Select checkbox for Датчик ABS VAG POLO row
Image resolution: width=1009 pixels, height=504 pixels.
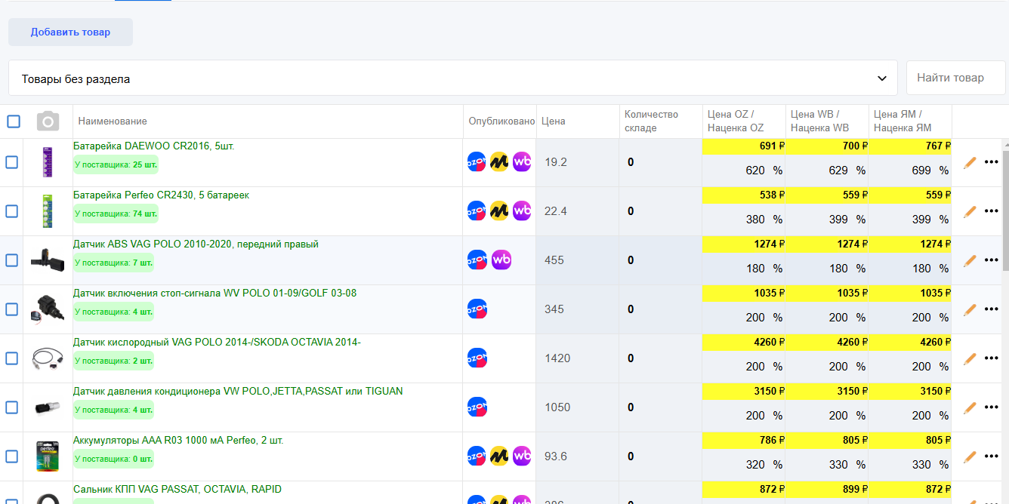pos(12,260)
